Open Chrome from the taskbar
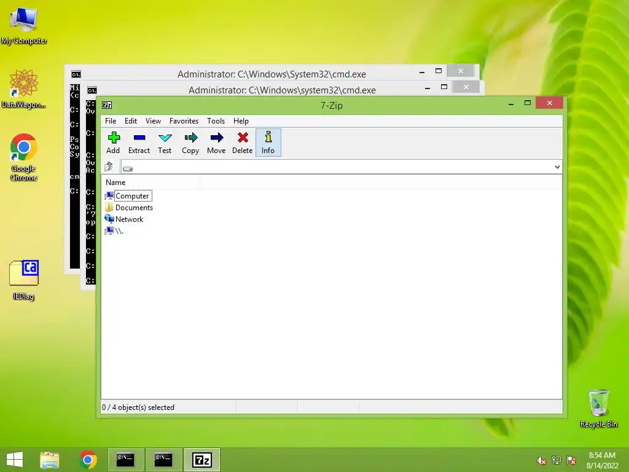Screen dimensions: 629x472 click(88, 460)
